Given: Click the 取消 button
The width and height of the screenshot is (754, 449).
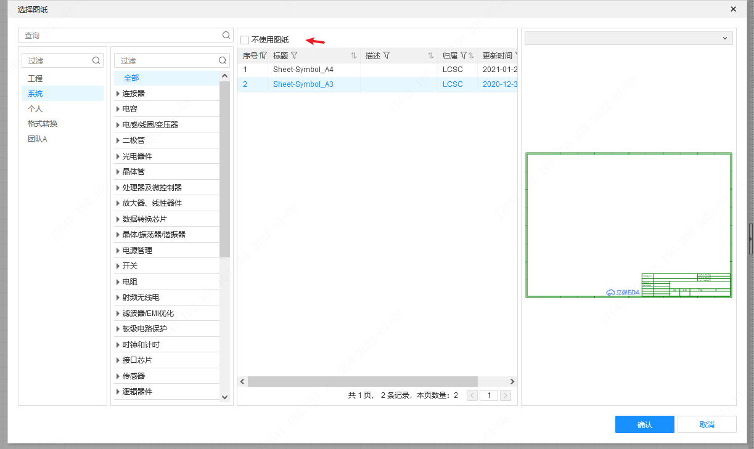Looking at the screenshot, I should point(707,424).
